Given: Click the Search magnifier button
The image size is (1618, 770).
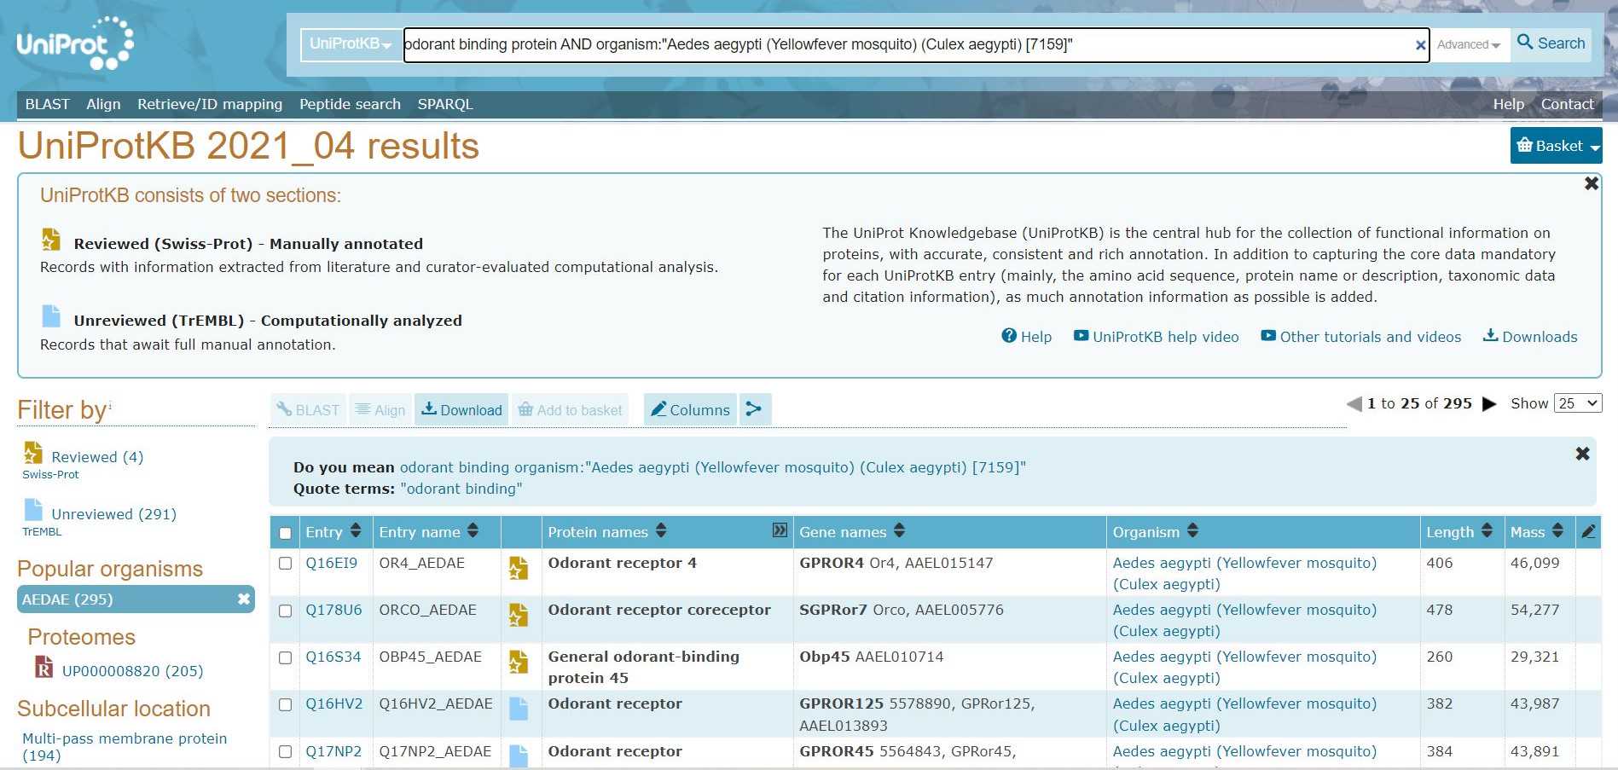Looking at the screenshot, I should click(1551, 43).
